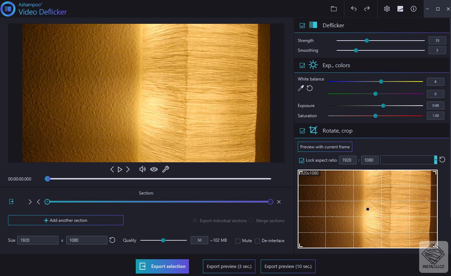The width and height of the screenshot is (451, 276).
Task: Click the speaker volume icon
Action: pyautogui.click(x=142, y=169)
